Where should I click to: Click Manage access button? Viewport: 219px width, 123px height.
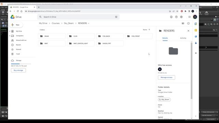tap(167, 78)
